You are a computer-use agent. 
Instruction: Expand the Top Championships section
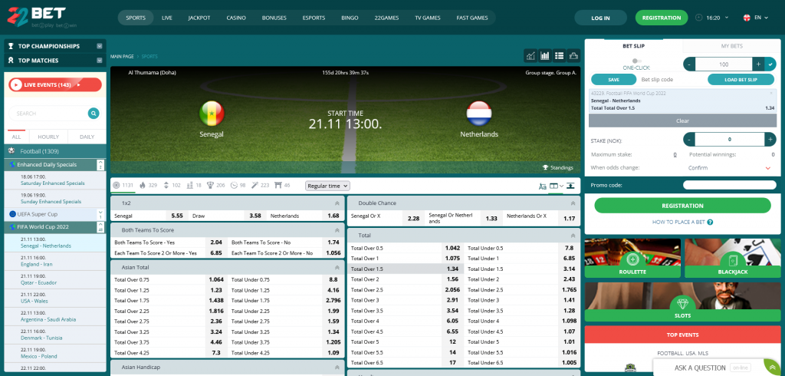pyautogui.click(x=100, y=46)
